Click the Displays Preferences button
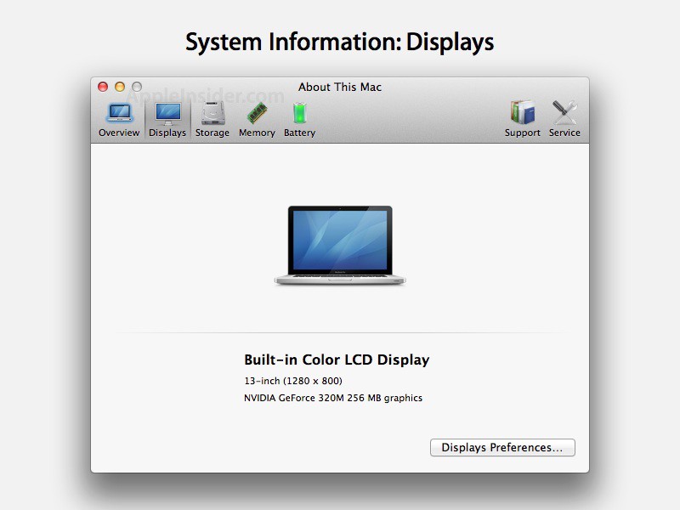680x510 pixels. click(502, 448)
